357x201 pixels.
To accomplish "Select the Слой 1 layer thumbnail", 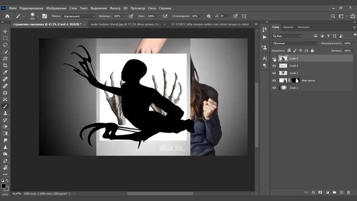I will click(x=283, y=88).
